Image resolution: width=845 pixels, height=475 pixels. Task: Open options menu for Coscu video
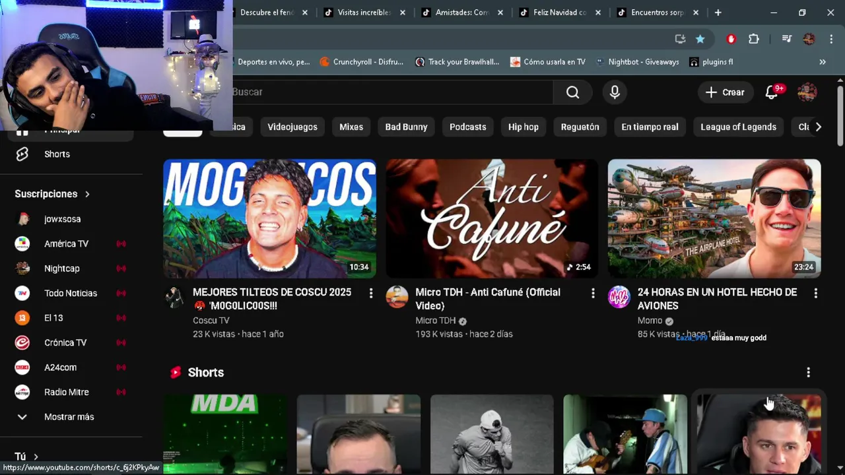click(x=371, y=293)
